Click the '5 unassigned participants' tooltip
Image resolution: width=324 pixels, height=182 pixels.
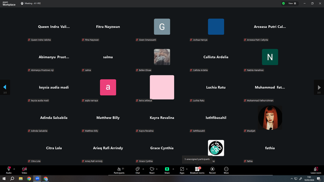pyautogui.click(x=197, y=159)
